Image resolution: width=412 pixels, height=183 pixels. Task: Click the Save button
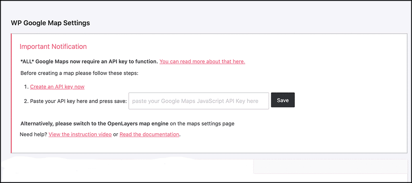click(283, 100)
